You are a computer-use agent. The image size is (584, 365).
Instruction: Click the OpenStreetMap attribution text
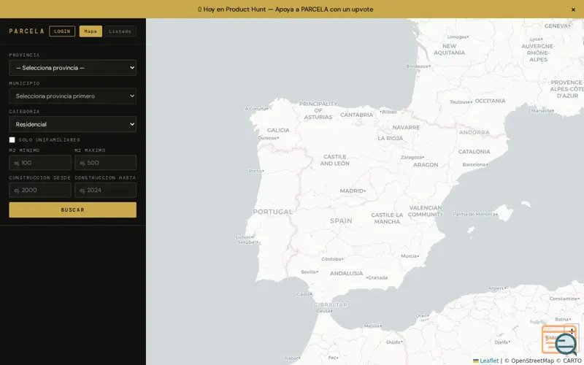532,361
